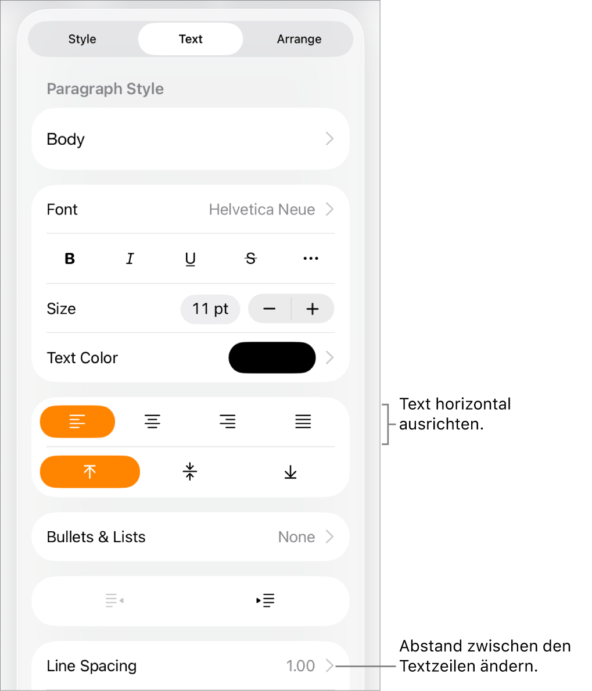
Task: Decrease paragraph indent
Action: 114,600
